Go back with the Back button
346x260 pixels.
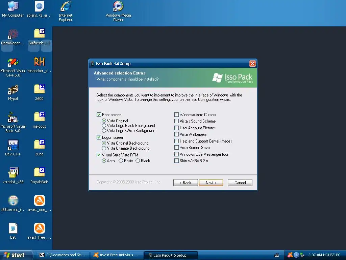(x=186, y=182)
